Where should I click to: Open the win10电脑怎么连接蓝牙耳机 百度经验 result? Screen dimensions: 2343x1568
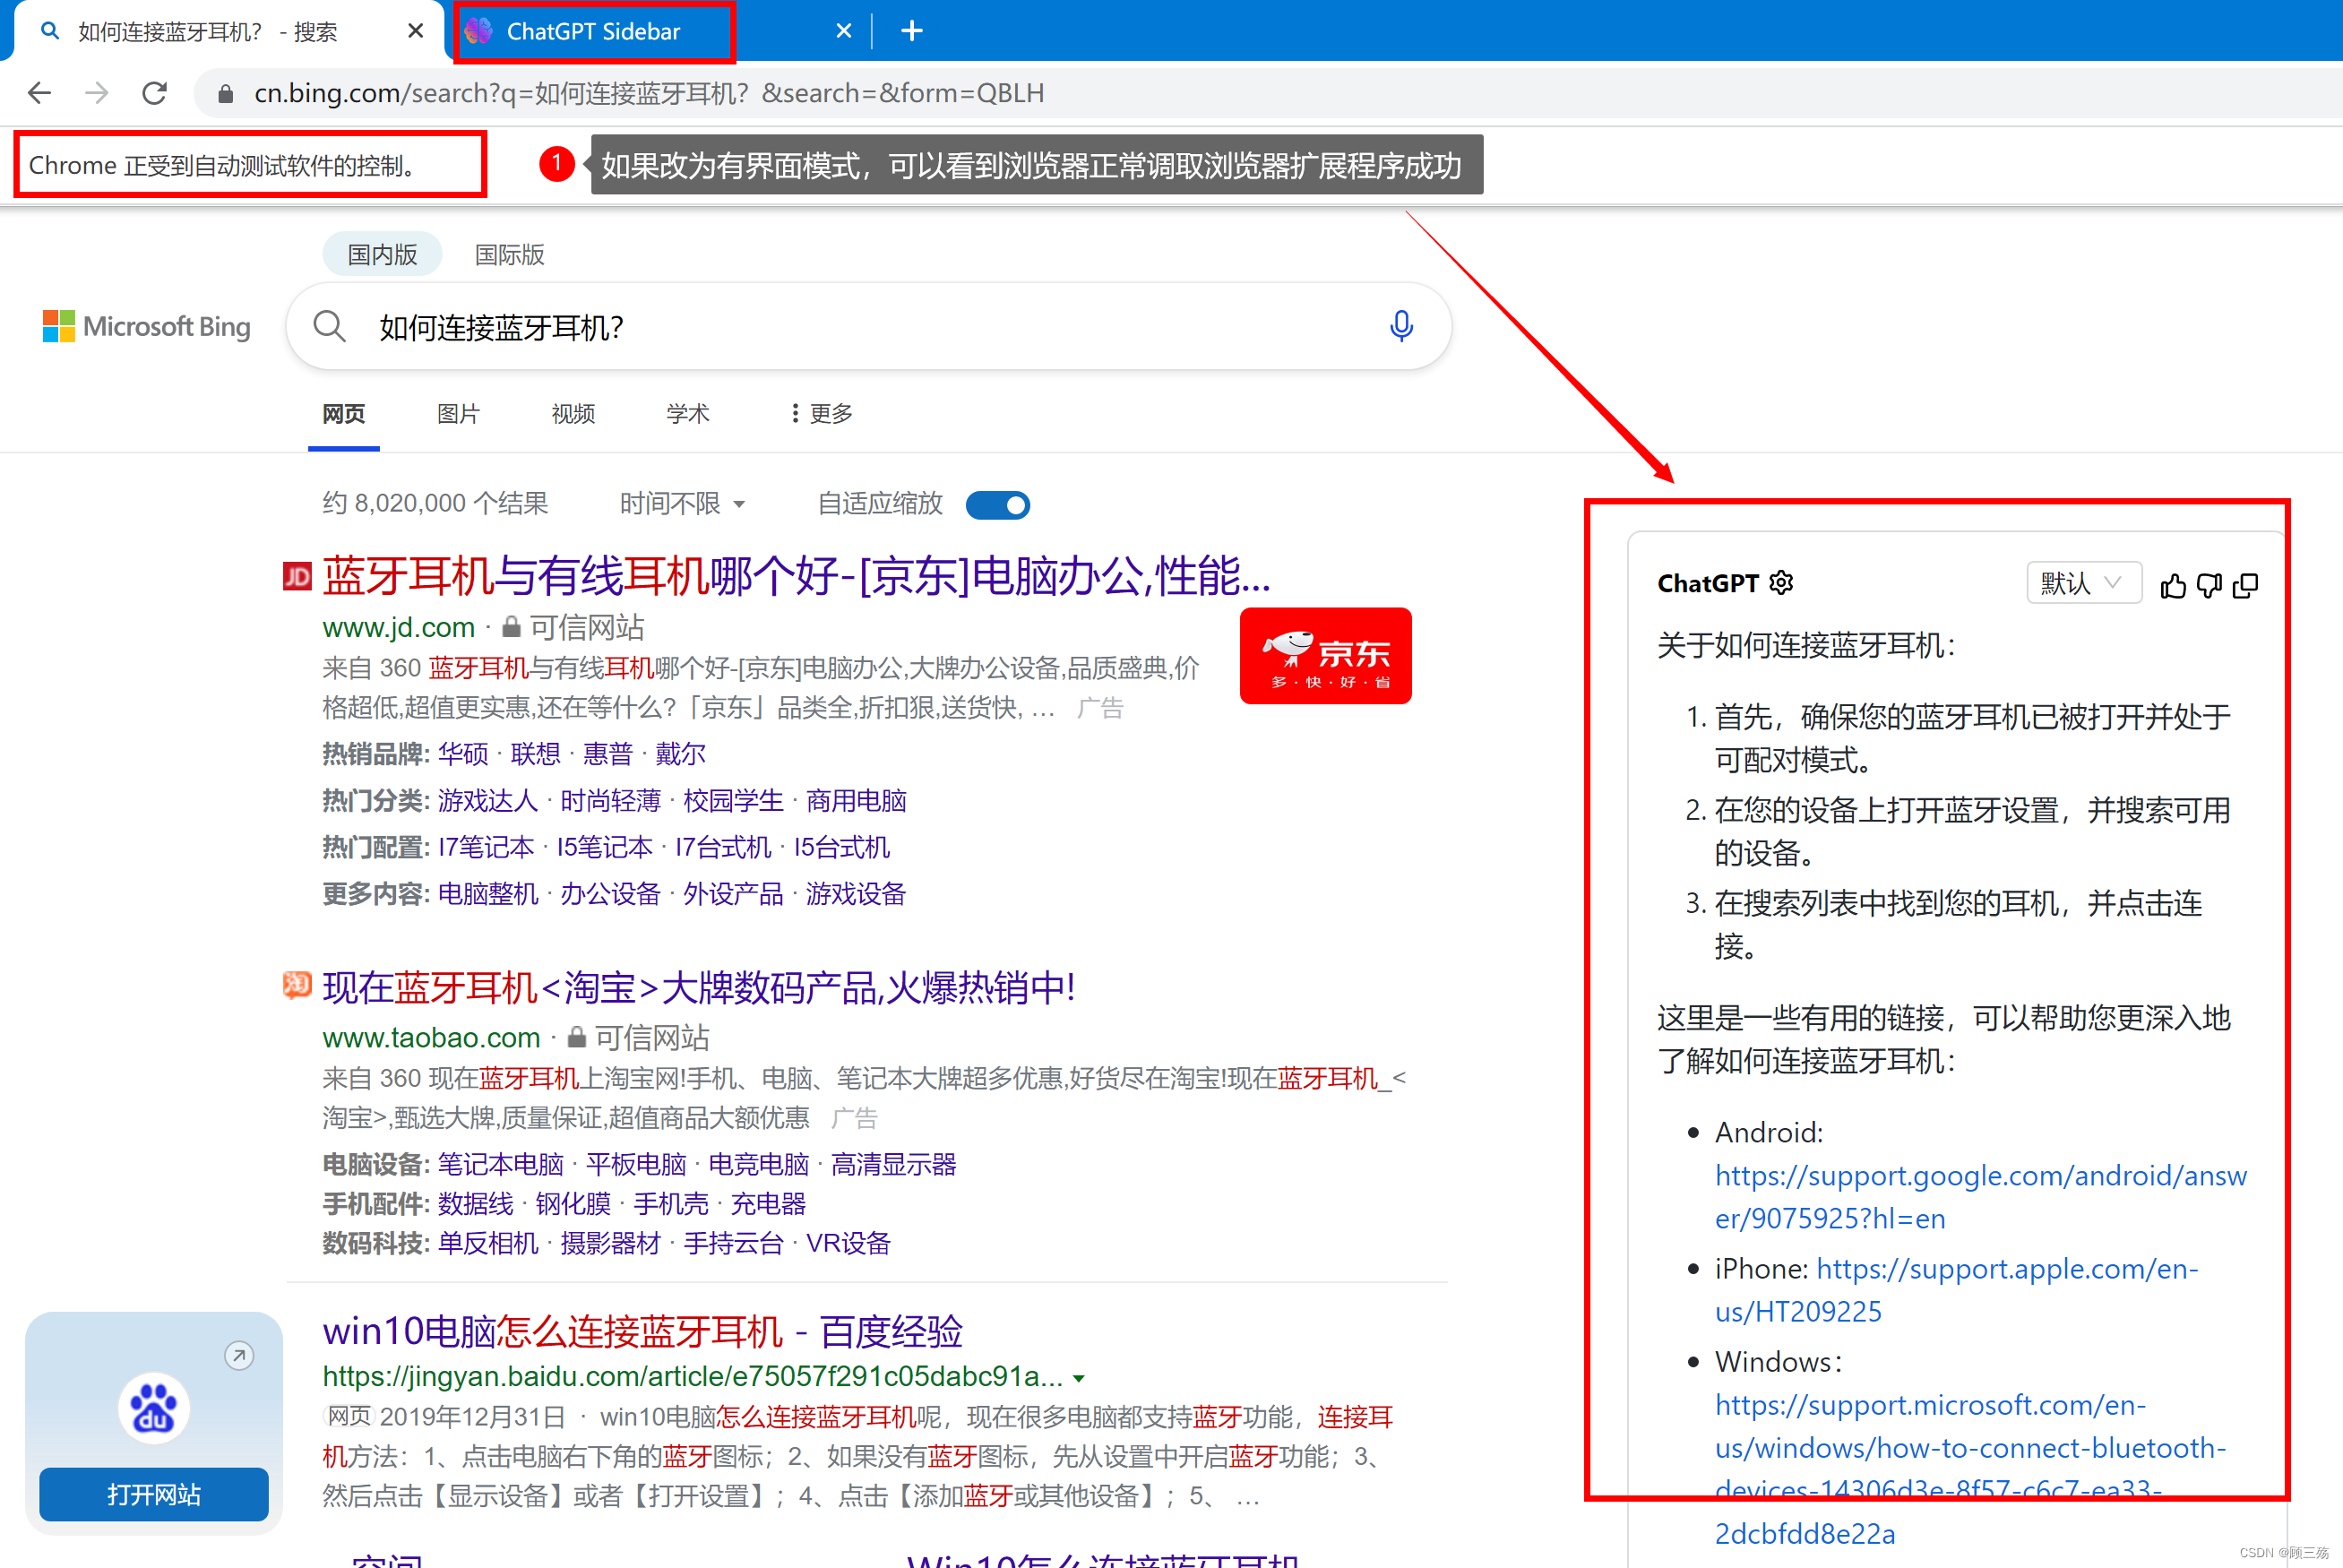642,1332
